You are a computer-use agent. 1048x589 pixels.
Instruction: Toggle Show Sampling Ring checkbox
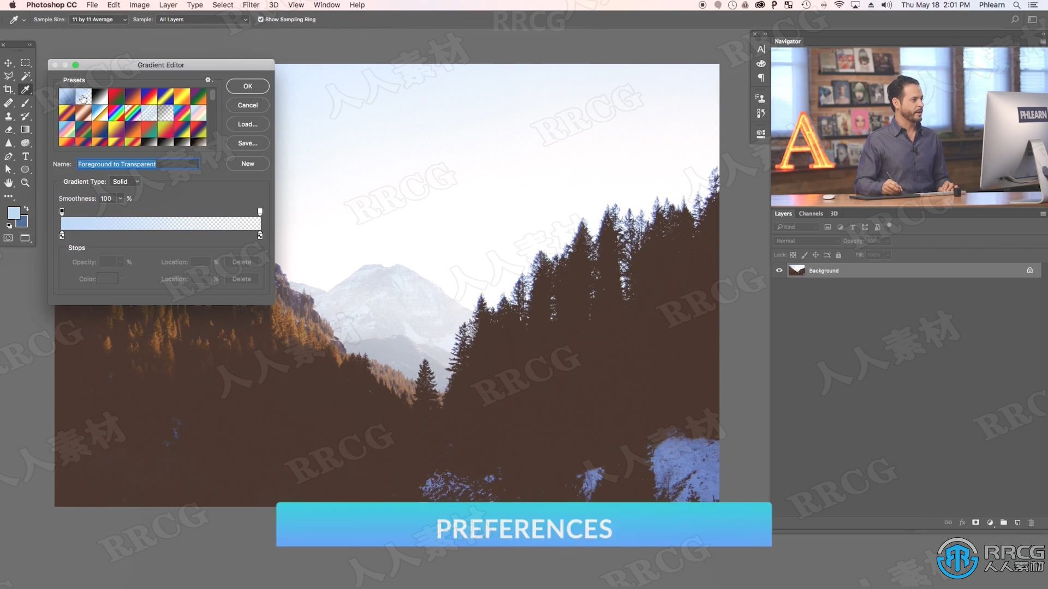(260, 20)
